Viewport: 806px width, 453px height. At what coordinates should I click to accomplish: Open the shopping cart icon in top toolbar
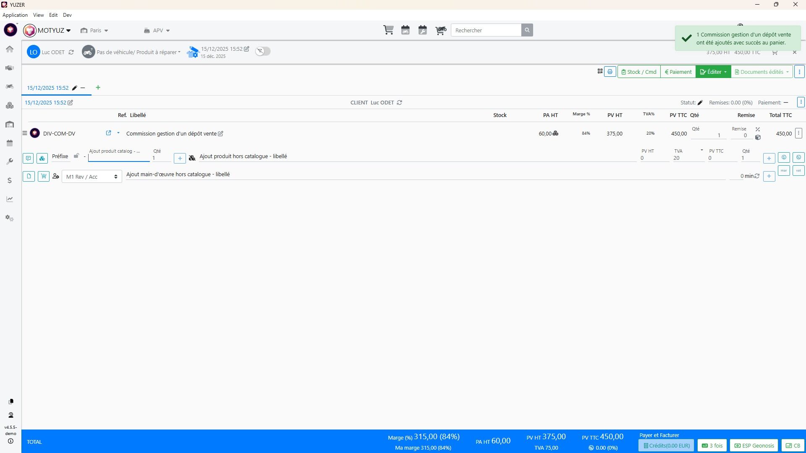coord(388,30)
